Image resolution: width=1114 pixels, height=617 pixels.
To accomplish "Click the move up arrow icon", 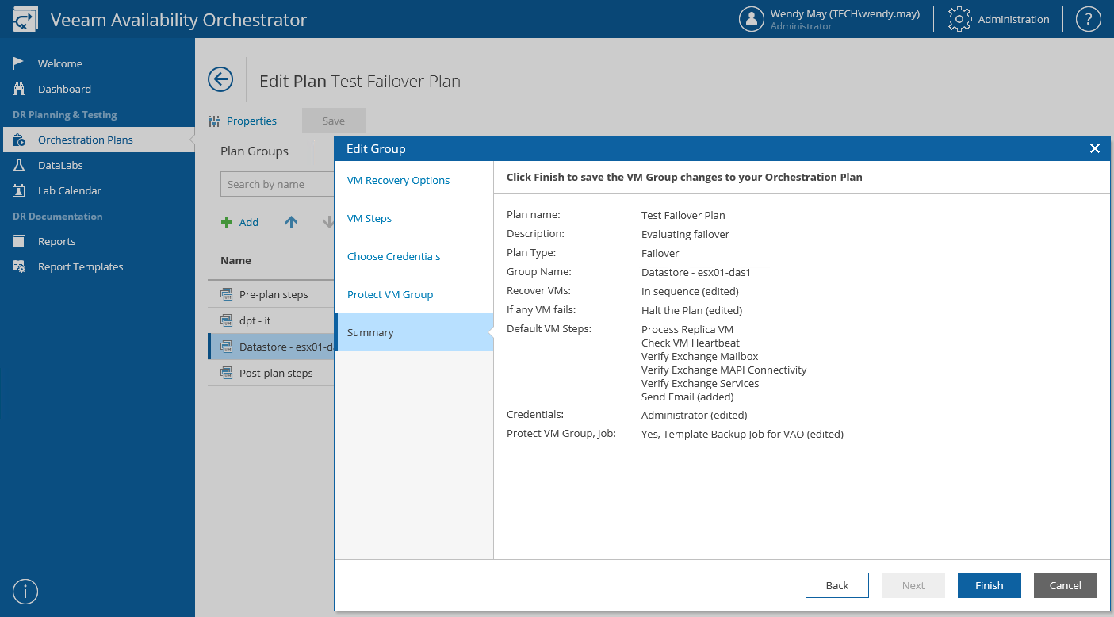I will [x=291, y=223].
